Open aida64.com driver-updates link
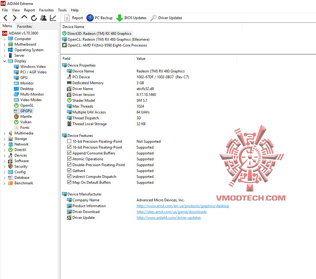The height and width of the screenshot is (279, 316). point(169,218)
